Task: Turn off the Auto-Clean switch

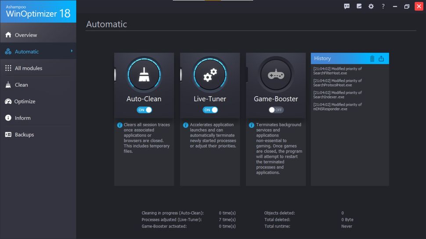Action: [144, 110]
